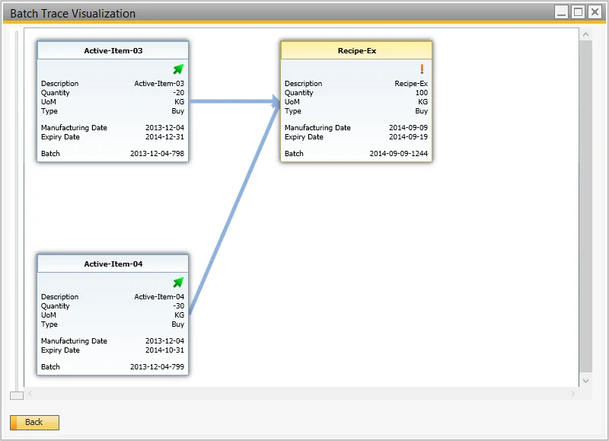
Task: Maximize the Batch Trace Visualization window
Action: [x=578, y=12]
